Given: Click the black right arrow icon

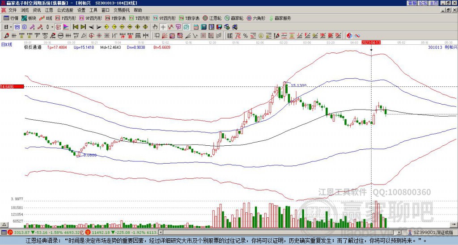Looking at the screenshot, I should (99, 27).
